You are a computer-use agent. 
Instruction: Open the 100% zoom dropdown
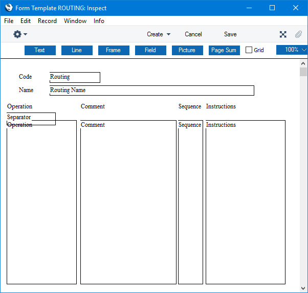pos(292,50)
